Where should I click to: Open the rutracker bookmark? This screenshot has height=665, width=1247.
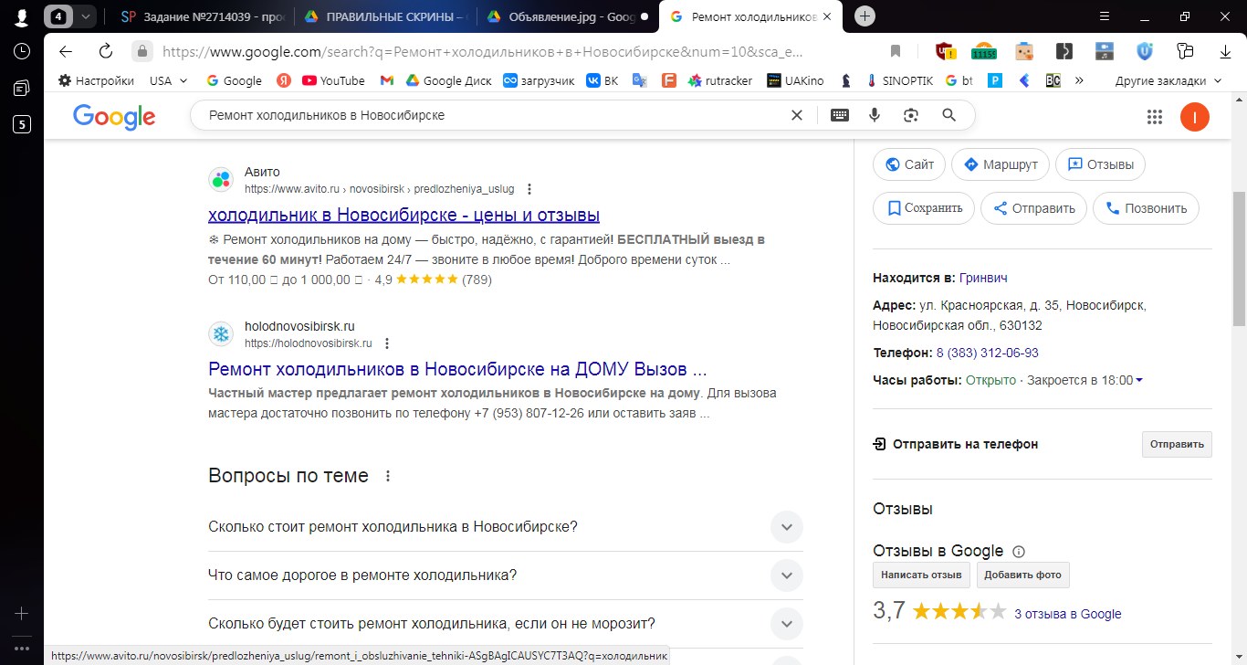click(719, 80)
